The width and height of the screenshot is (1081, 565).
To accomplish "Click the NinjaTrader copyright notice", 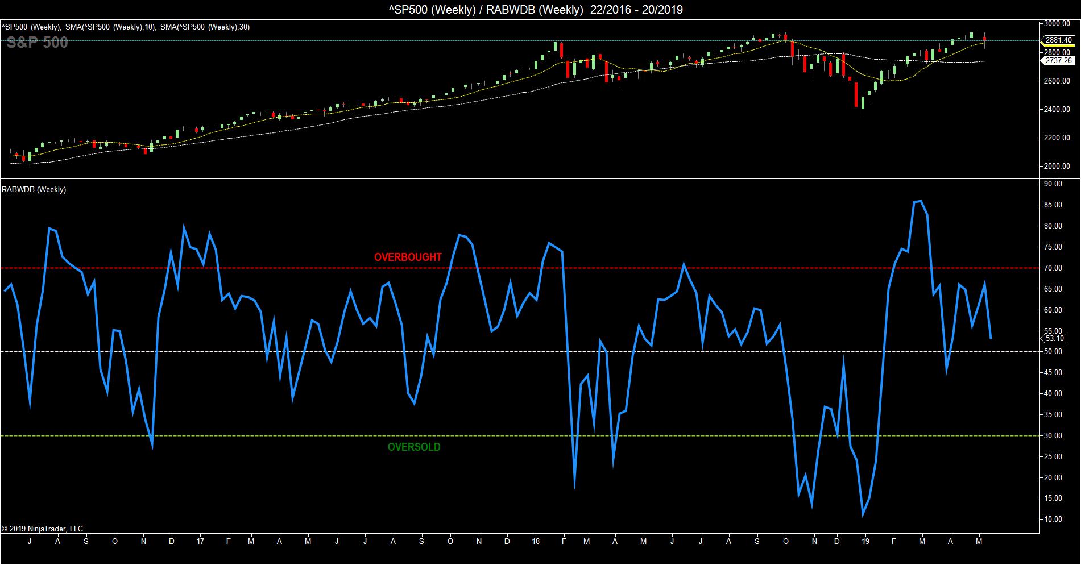I will (x=43, y=529).
